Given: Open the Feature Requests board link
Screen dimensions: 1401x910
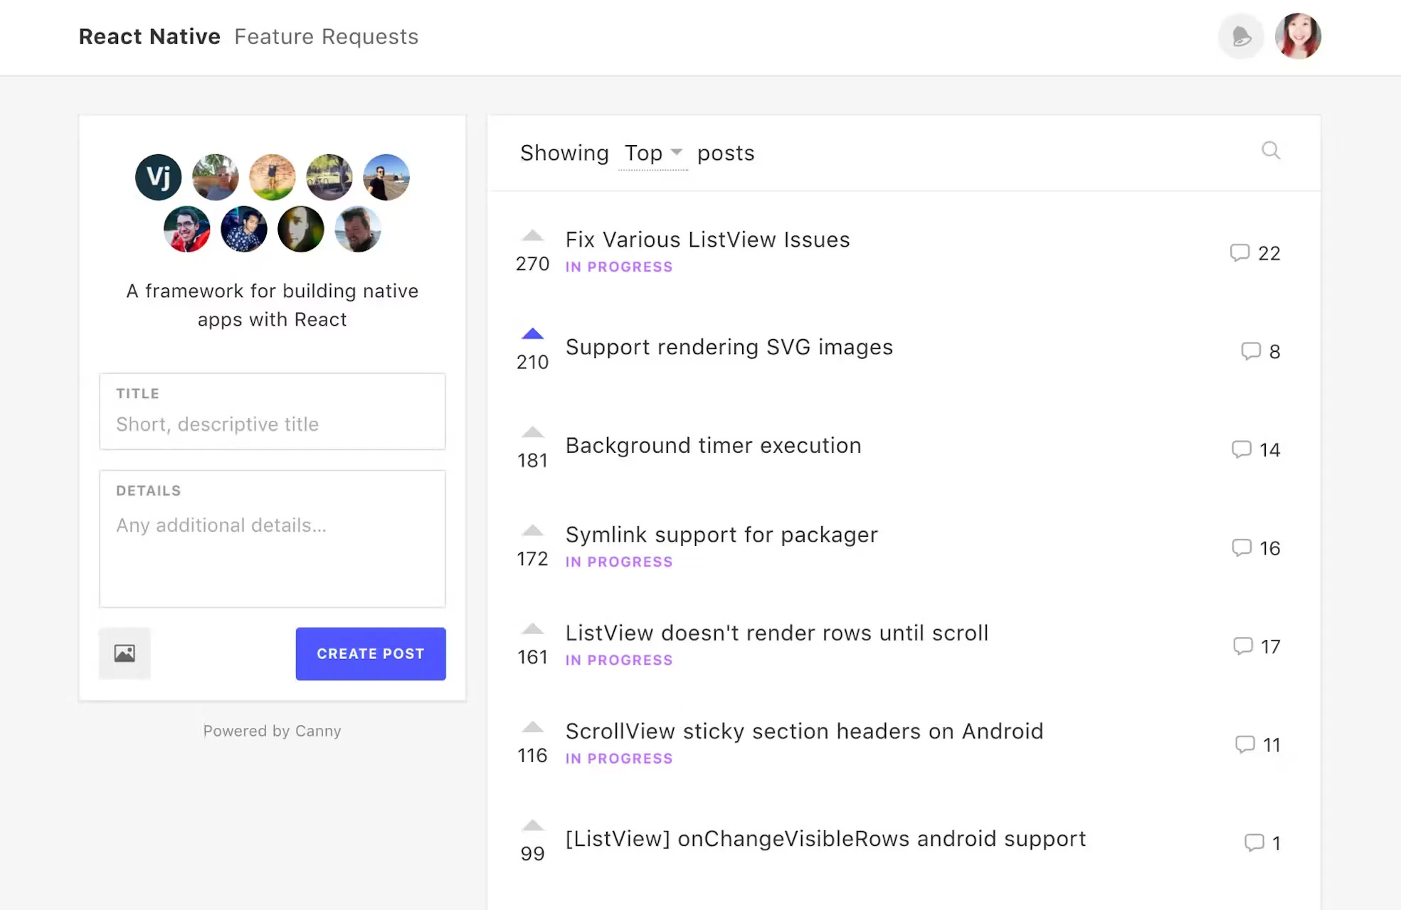Looking at the screenshot, I should [x=326, y=37].
